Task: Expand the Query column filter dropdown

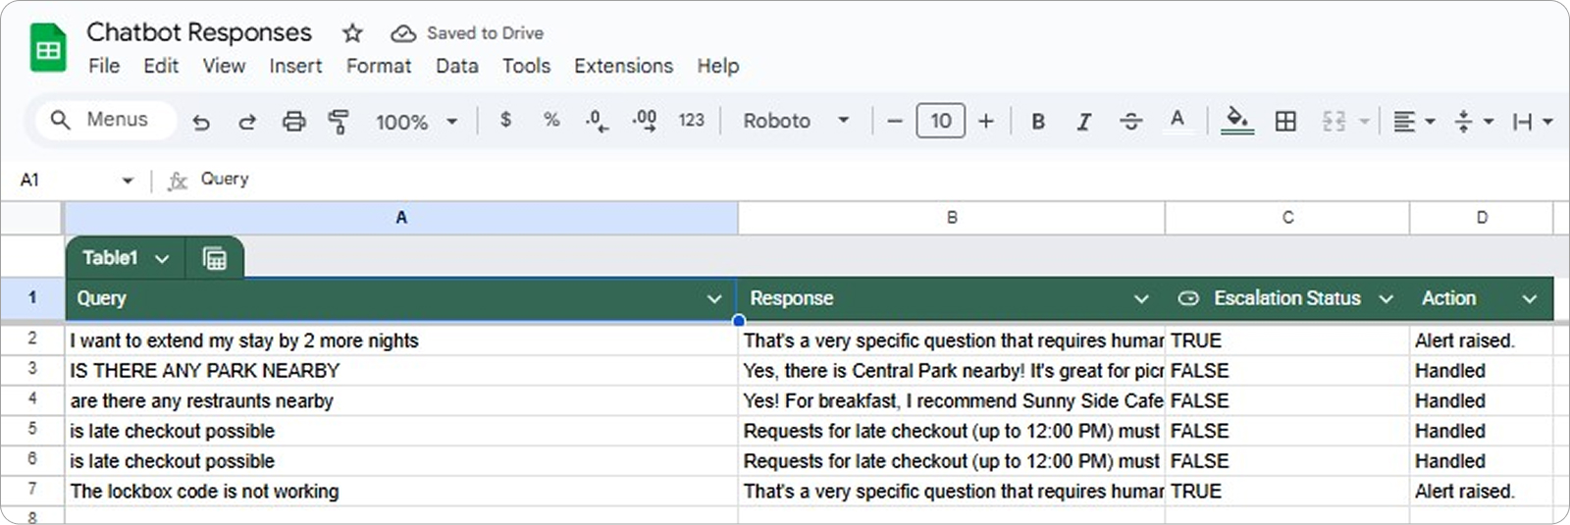Action: tap(714, 299)
